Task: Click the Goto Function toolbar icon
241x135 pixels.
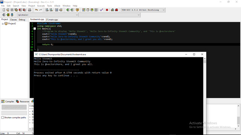Action: click(x=56, y=10)
